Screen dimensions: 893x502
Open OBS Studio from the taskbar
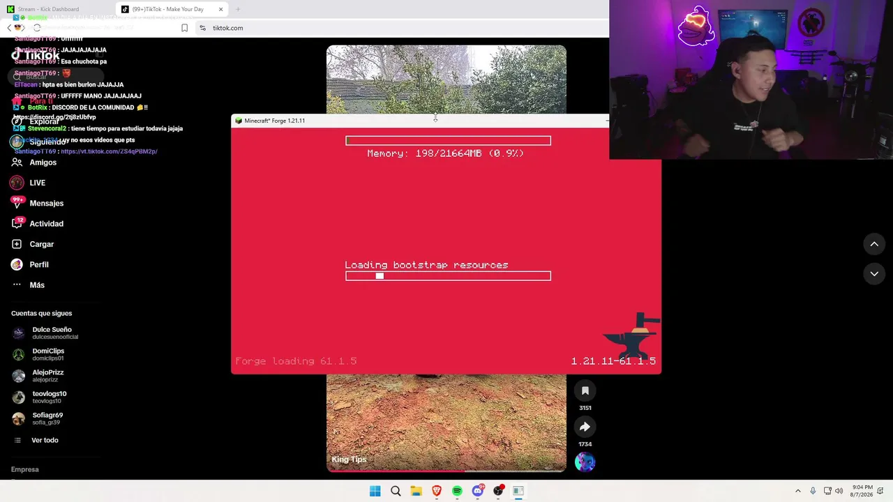click(x=498, y=491)
